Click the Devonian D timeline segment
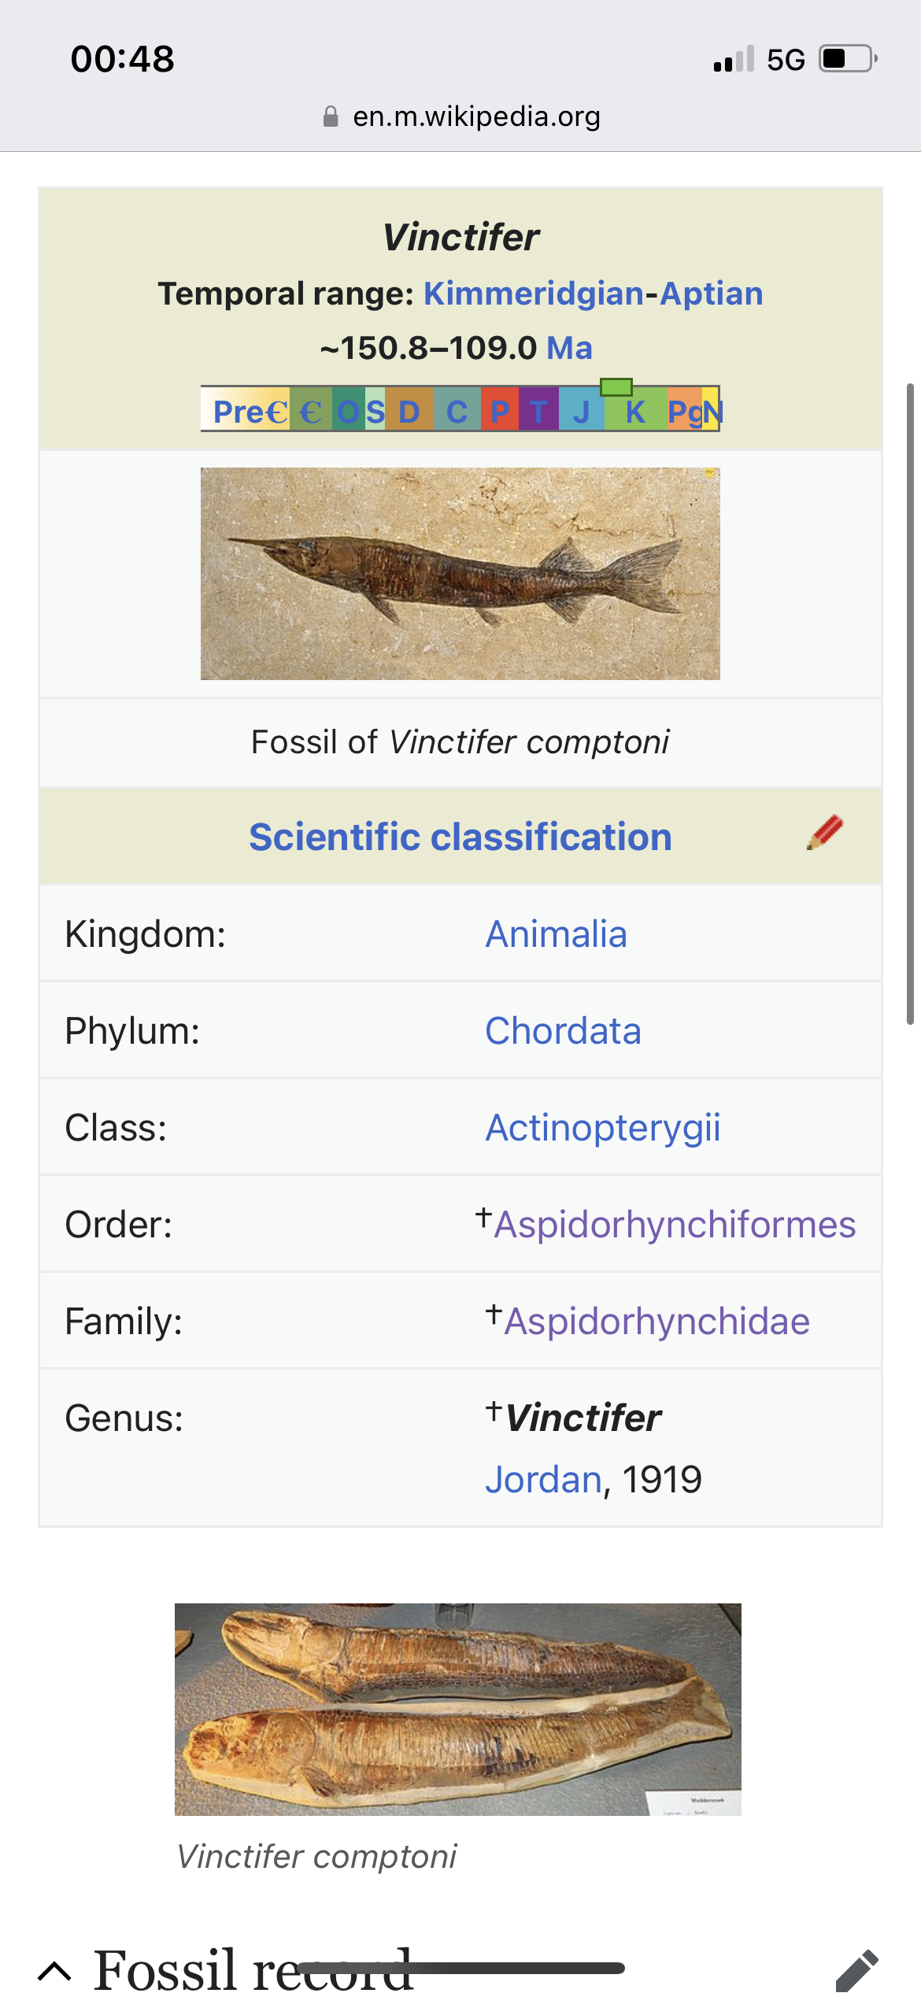The image size is (921, 1993). (x=409, y=412)
